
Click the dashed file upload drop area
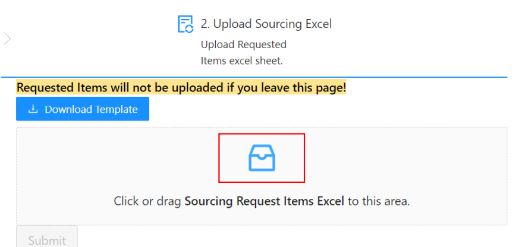click(262, 176)
